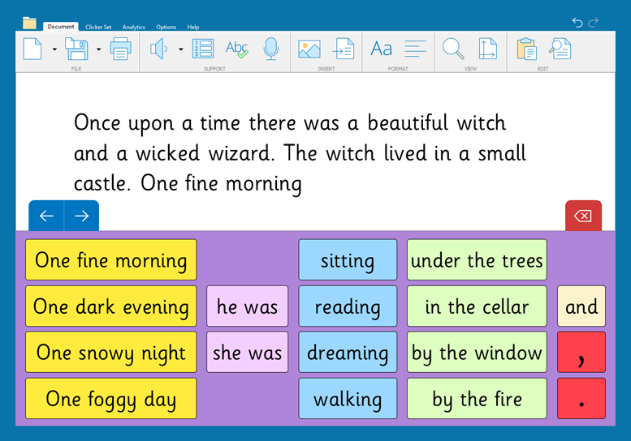This screenshot has width=631, height=441.
Task: Print the document using printer icon
Action: click(x=120, y=49)
